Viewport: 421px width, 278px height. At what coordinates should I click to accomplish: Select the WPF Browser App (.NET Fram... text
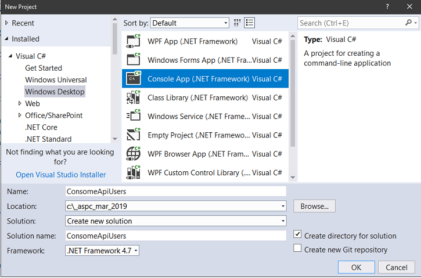(x=198, y=154)
